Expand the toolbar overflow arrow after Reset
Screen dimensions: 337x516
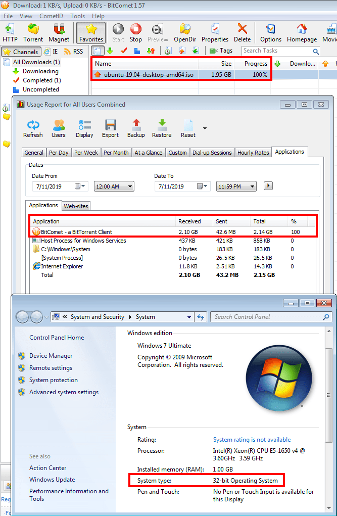[x=205, y=128]
